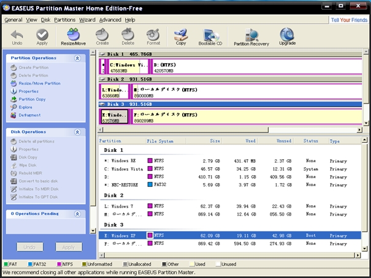Select F: 890289MB block on Disk 3 map
Screen dimensions: 371x278
point(247,117)
